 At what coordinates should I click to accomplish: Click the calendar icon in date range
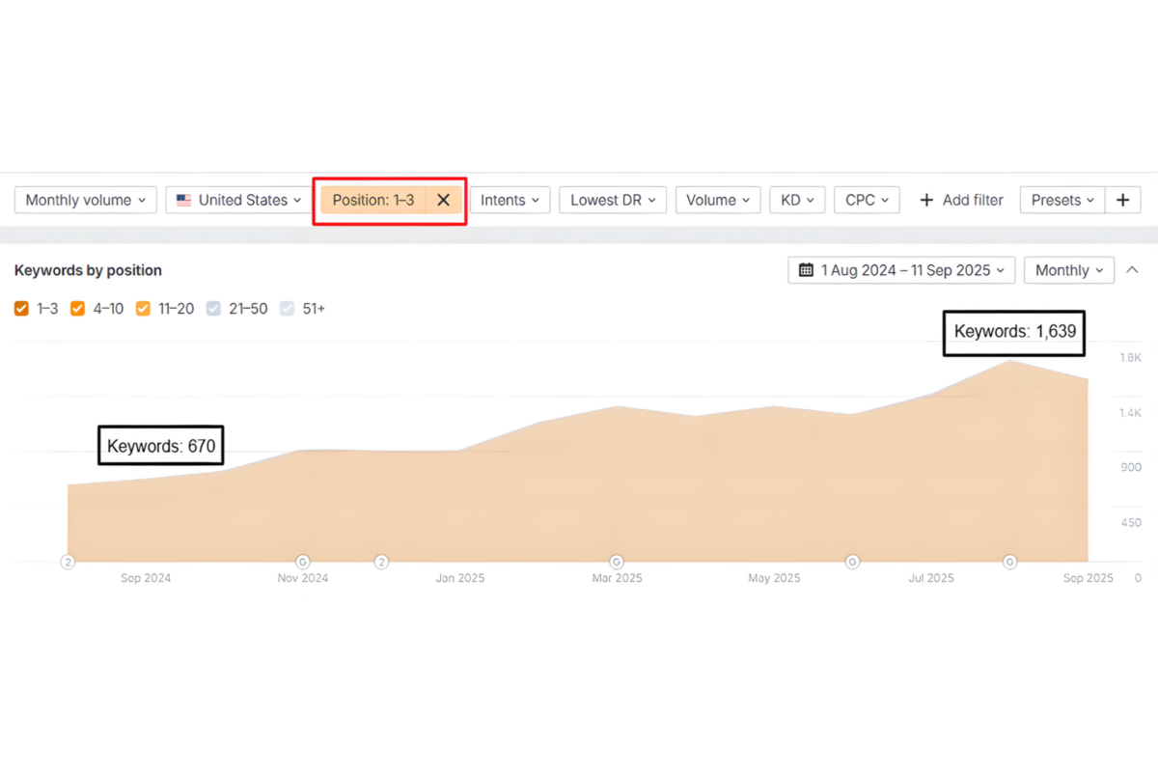tap(806, 270)
